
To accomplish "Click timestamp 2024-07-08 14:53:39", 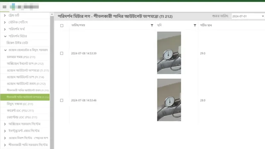I will coord(84,53).
